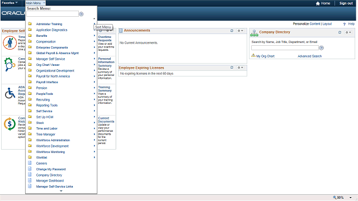Click the Sign out link
Viewport: 358px width, 201px height.
(346, 3)
